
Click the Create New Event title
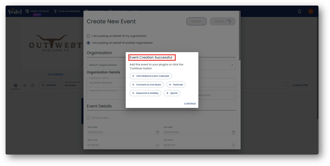pyautogui.click(x=111, y=21)
